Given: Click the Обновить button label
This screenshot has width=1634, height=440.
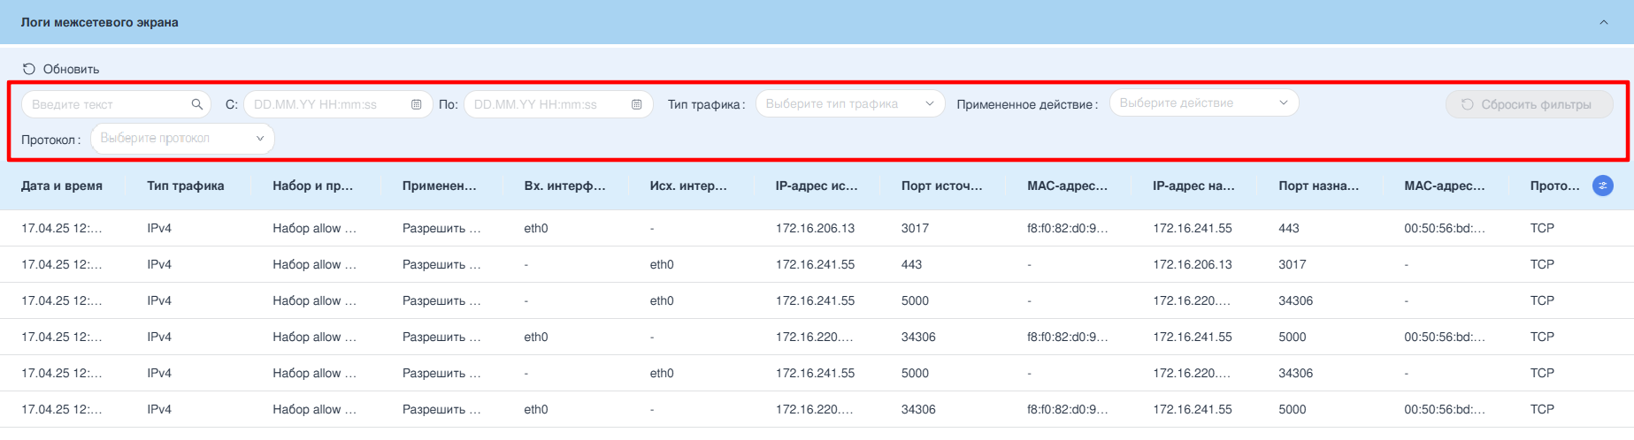Looking at the screenshot, I should click(x=71, y=69).
